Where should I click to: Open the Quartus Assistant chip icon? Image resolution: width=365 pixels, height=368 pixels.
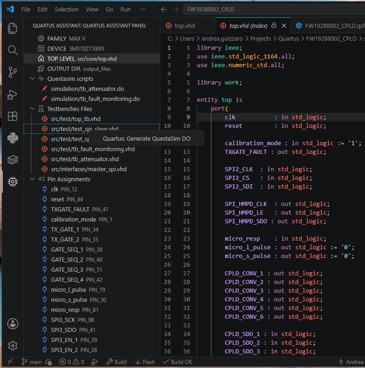[x=12, y=182]
